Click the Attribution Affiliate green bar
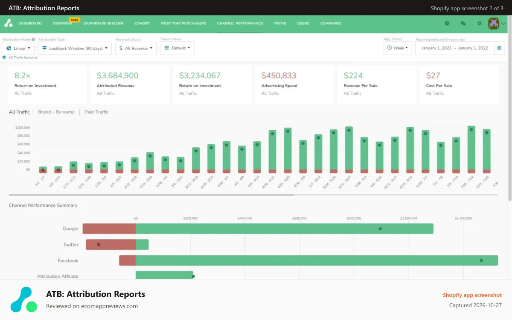 (164, 276)
